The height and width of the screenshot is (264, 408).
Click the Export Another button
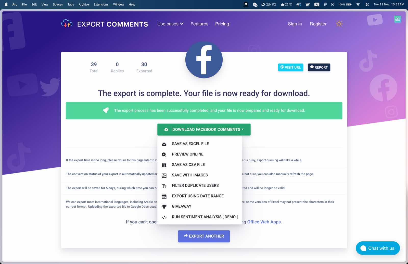204,236
